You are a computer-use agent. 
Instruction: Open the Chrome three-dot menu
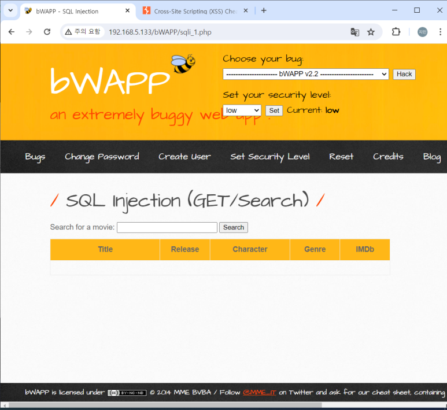440,32
